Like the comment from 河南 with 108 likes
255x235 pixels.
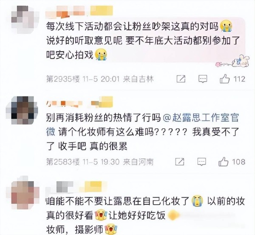(224, 162)
